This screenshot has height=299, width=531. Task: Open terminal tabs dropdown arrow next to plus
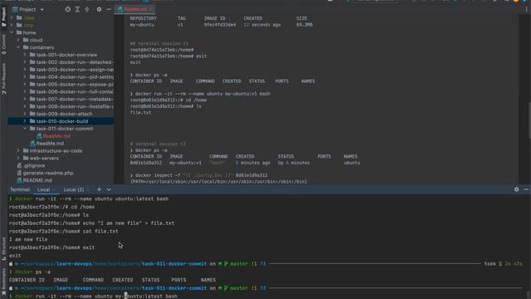[109, 189]
